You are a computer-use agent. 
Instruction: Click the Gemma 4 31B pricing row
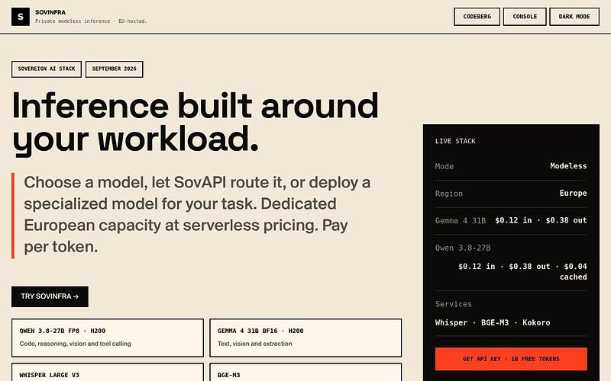tap(511, 220)
